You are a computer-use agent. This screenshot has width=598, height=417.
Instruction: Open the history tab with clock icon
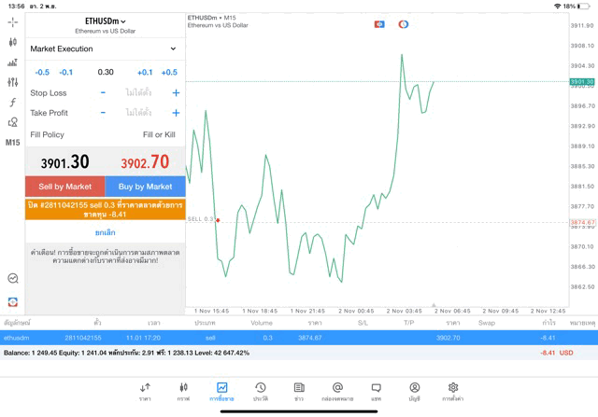pos(261,391)
